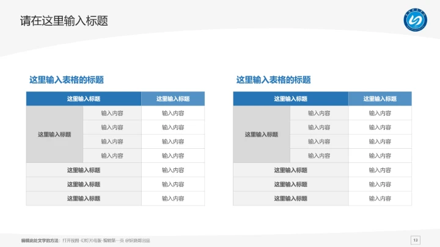Click the left table's light blue header cell
The width and height of the screenshot is (440, 247).
(x=173, y=99)
